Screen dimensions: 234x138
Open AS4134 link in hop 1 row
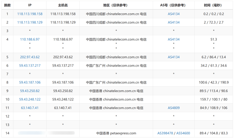point(174,14)
